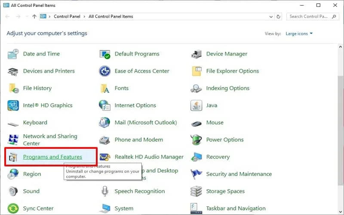
Task: Click the Control Panel title bar icon
Action: tap(6, 5)
